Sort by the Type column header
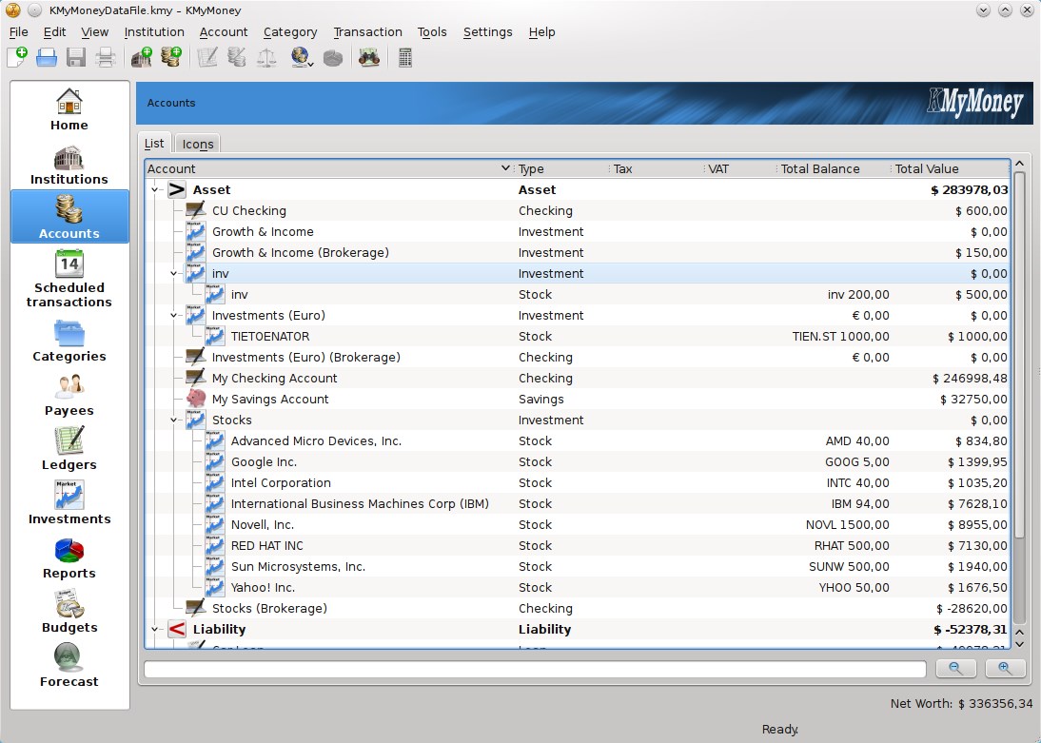This screenshot has height=743, width=1041. 561,168
